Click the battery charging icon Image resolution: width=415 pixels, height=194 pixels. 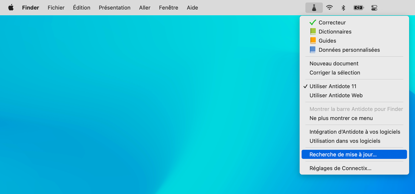[x=358, y=8]
